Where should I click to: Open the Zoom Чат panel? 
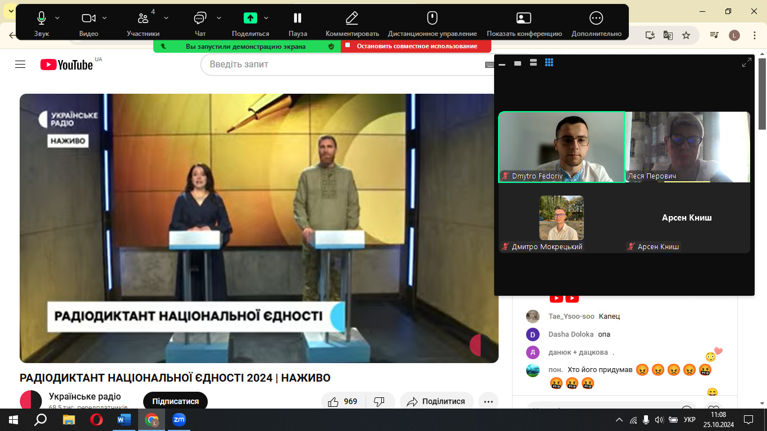point(200,19)
